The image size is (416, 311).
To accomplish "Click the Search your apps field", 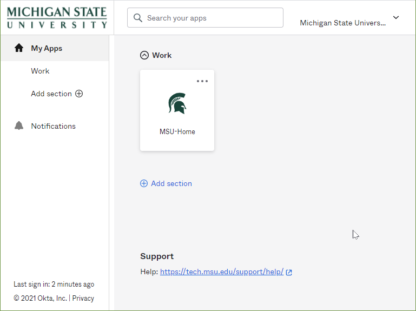I will tap(211, 18).
